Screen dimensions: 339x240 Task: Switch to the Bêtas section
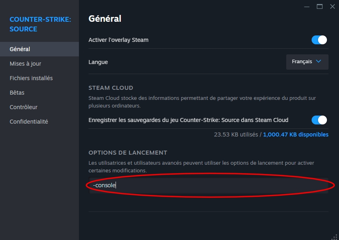coord(39,93)
